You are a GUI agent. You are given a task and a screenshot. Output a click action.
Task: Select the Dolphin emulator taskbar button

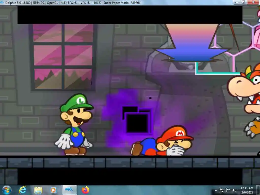click(x=69, y=190)
